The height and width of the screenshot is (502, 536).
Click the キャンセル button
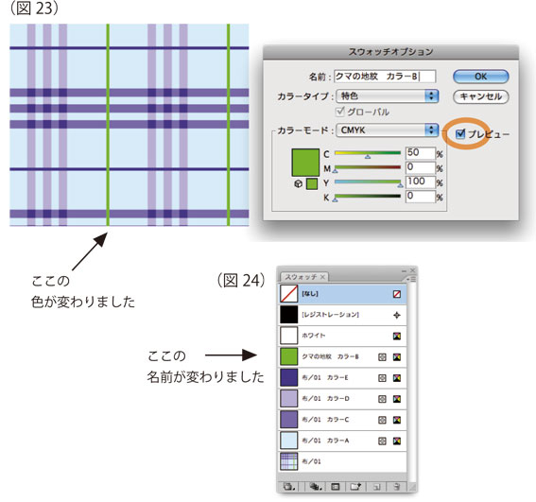(480, 96)
